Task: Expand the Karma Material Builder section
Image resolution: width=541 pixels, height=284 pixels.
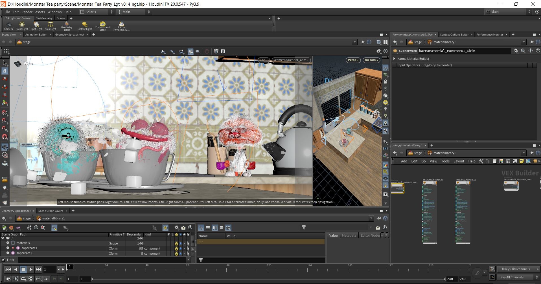Action: (x=394, y=59)
